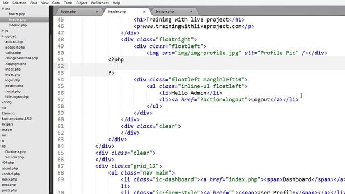345x194 pixels.
Task: Open the Project menu
Action: (81, 3)
